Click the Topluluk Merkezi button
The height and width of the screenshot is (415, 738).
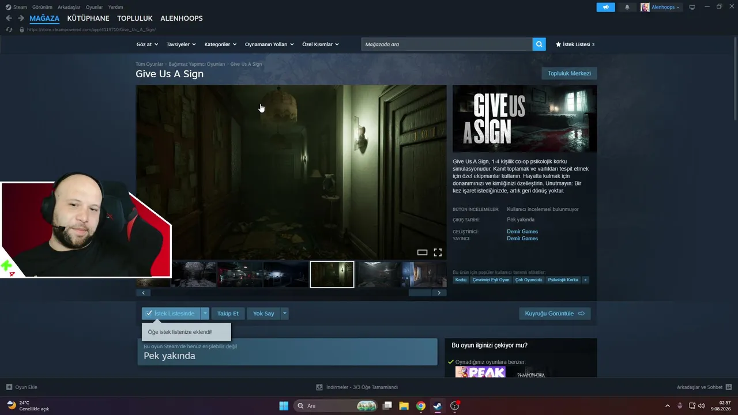click(569, 74)
